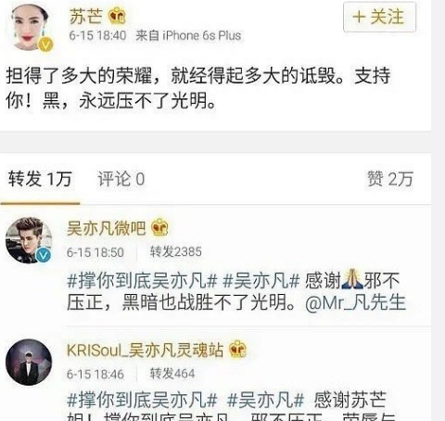Open KRISoul_吴亦凡灵魂站 avatar

pyautogui.click(x=29, y=362)
